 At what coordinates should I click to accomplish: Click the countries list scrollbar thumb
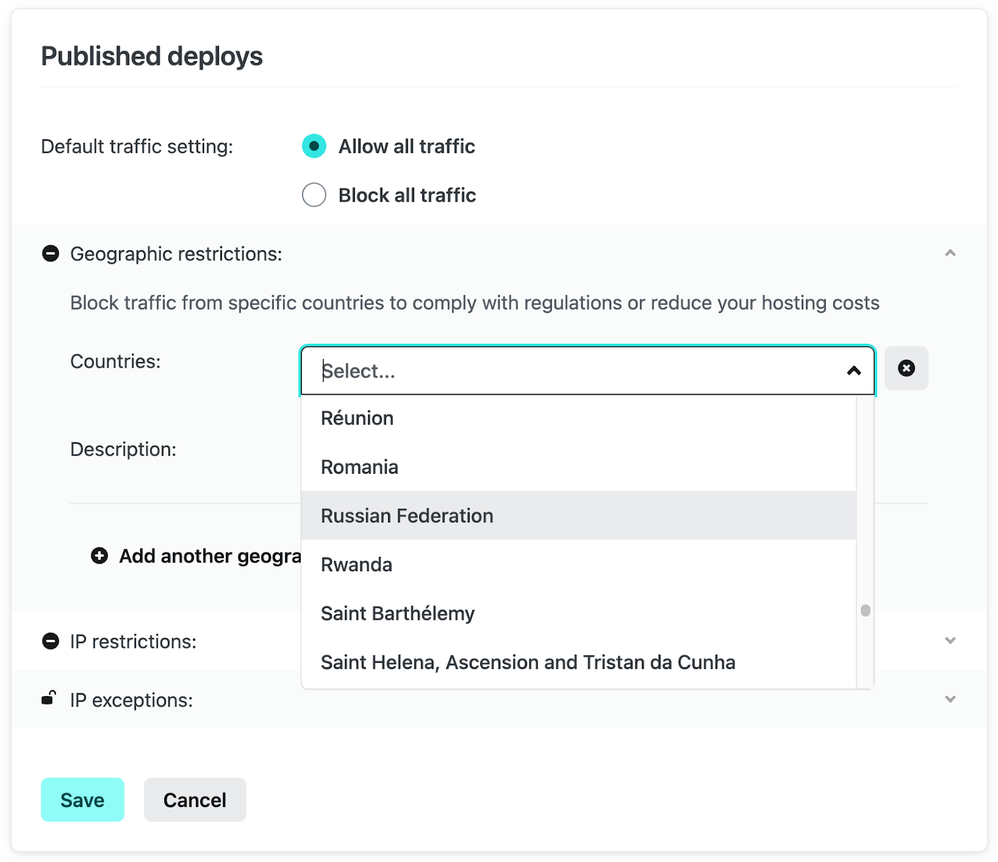(x=865, y=610)
